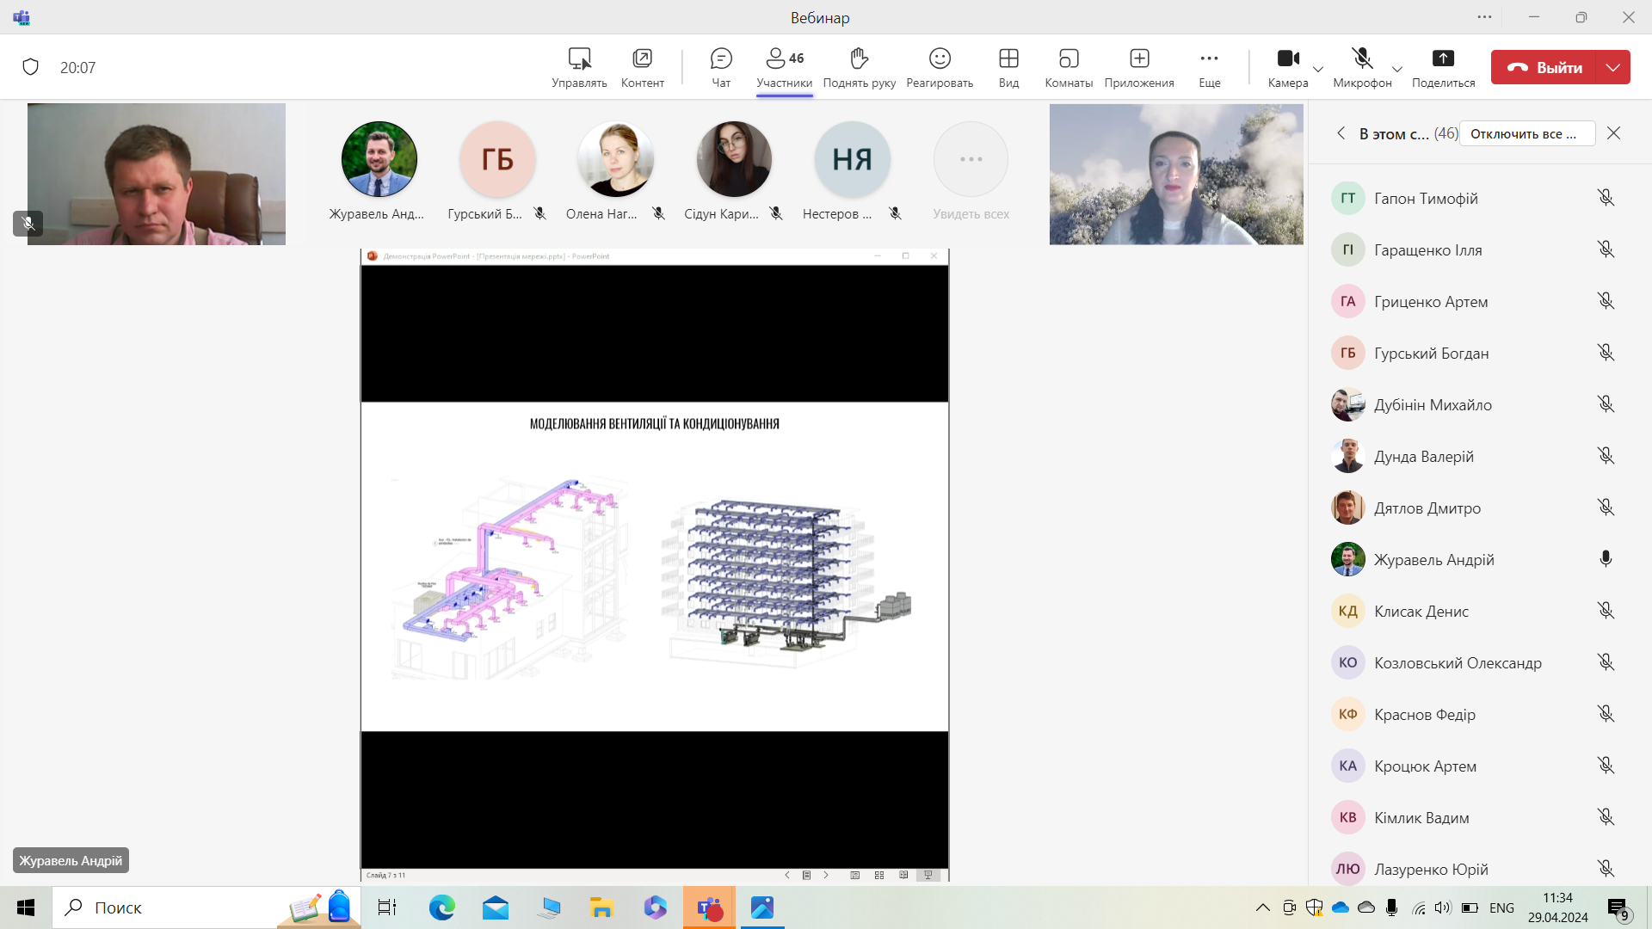Open the Reactions picker

click(940, 67)
